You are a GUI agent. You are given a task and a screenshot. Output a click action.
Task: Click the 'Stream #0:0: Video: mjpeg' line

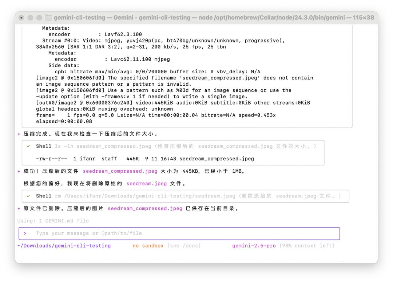coord(163,41)
